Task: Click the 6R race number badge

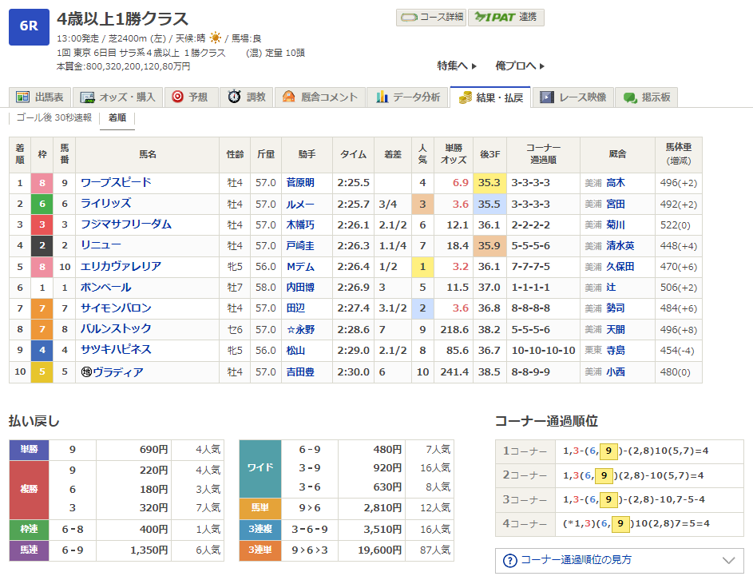Action: point(29,26)
